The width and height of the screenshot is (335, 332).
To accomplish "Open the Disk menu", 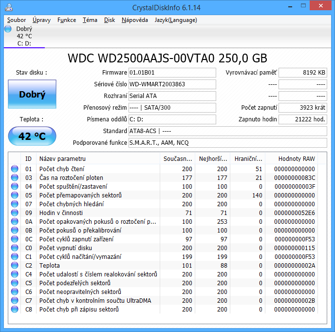I will coord(110,20).
